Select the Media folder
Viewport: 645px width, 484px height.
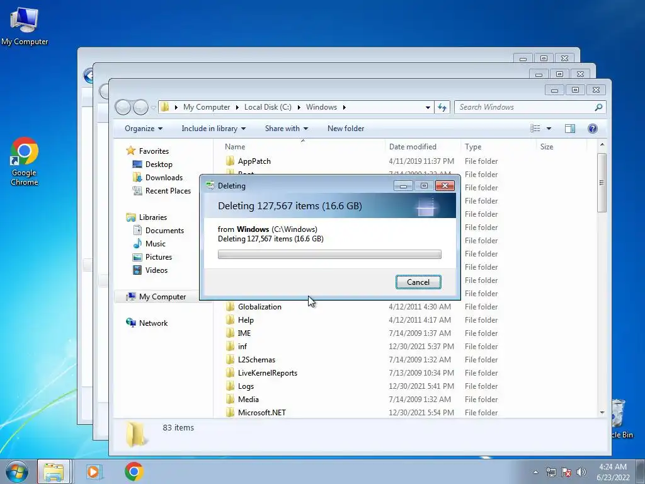click(x=248, y=399)
